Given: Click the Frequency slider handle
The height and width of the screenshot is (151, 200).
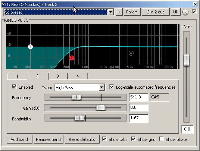Looking at the screenshot, I should 76,97.
